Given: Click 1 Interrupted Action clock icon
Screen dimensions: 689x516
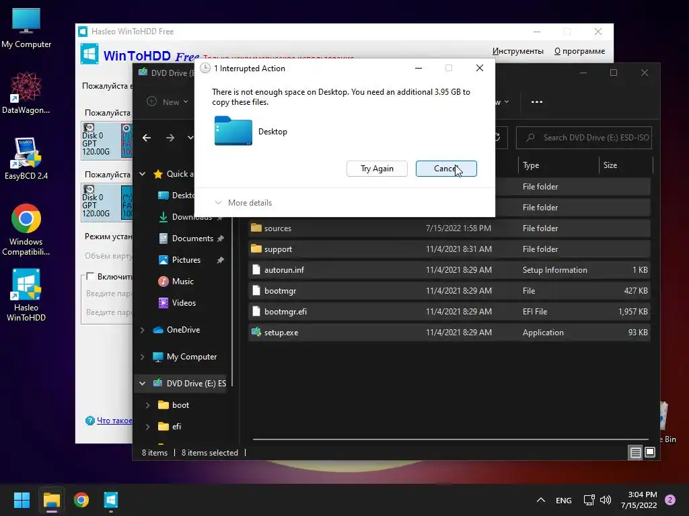Looking at the screenshot, I should (205, 68).
